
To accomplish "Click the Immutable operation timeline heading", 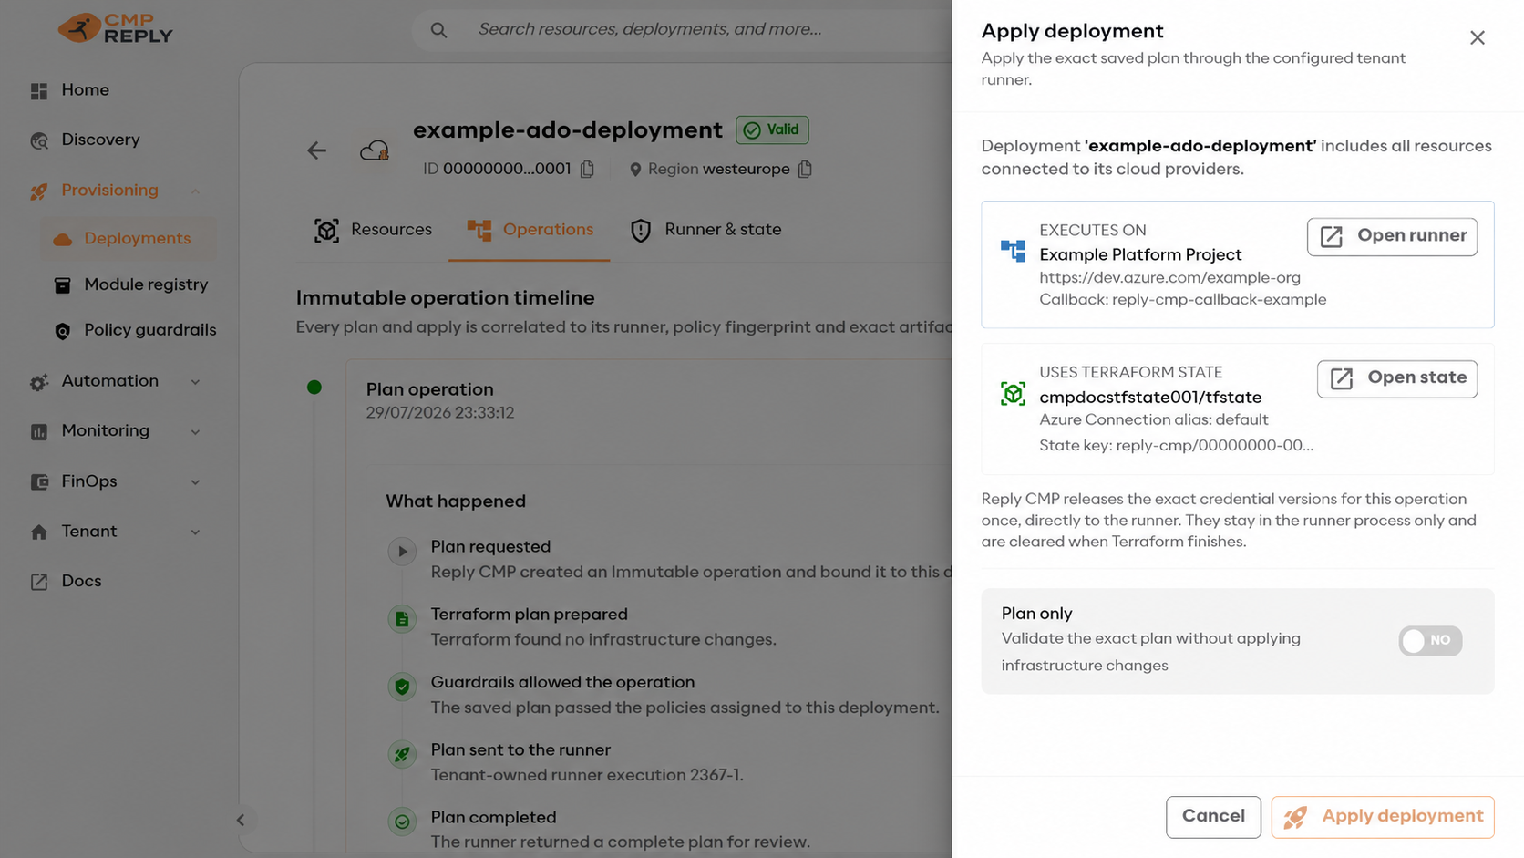I will click(x=445, y=298).
